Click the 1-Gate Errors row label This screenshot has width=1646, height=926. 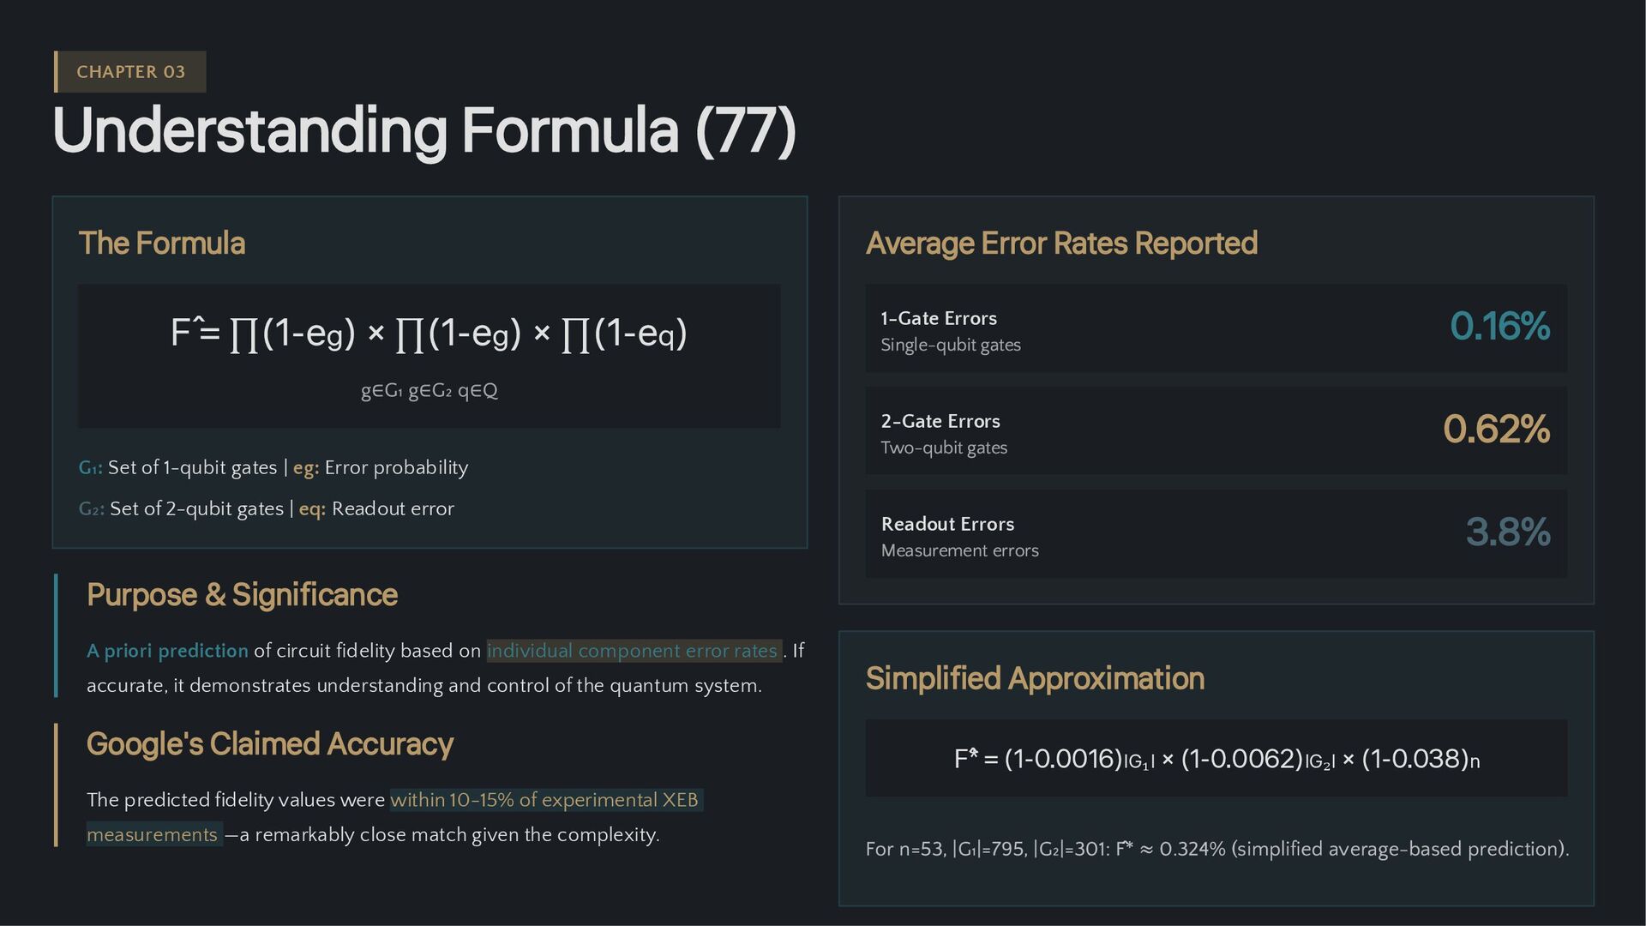[x=939, y=319]
